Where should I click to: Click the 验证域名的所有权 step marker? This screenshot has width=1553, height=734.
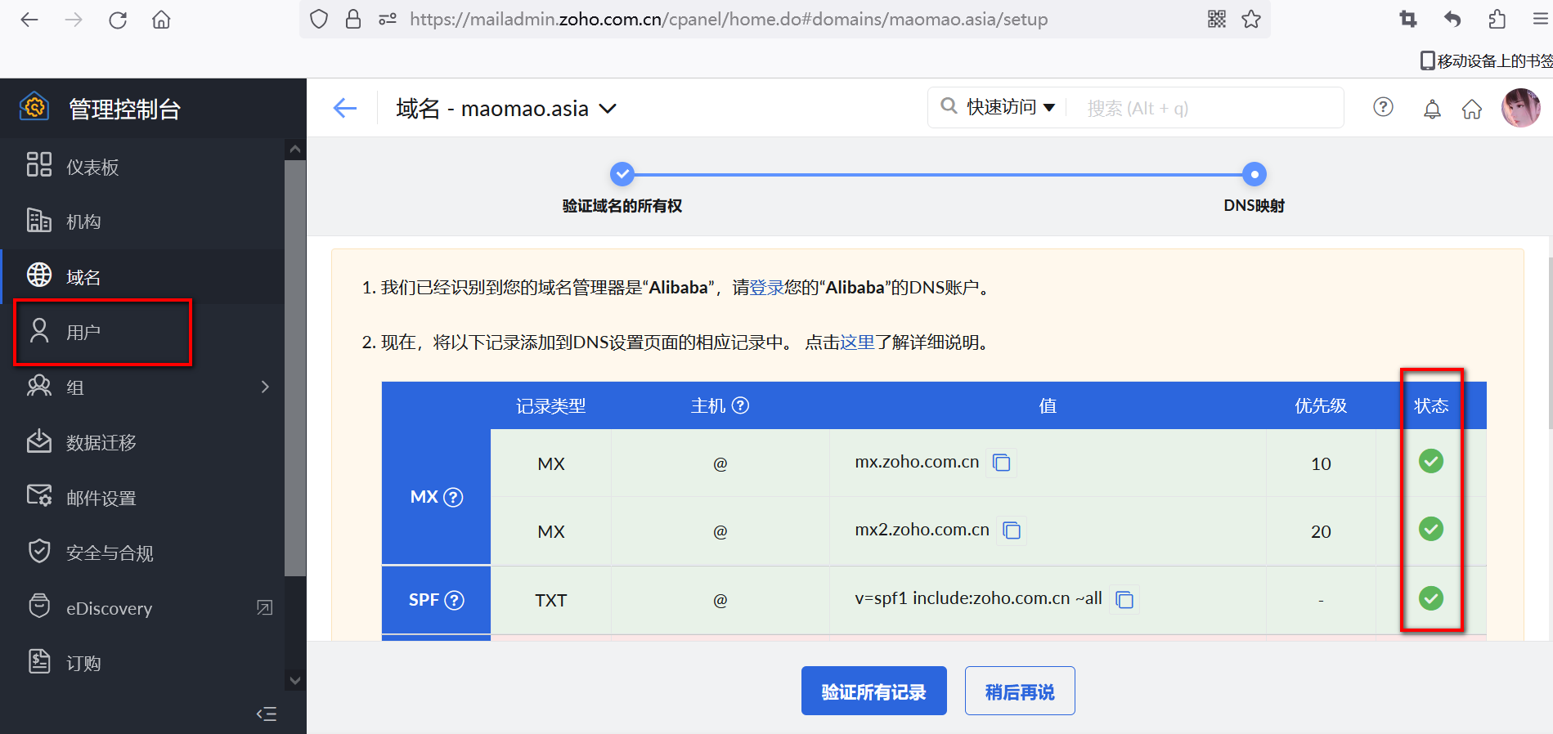[622, 174]
